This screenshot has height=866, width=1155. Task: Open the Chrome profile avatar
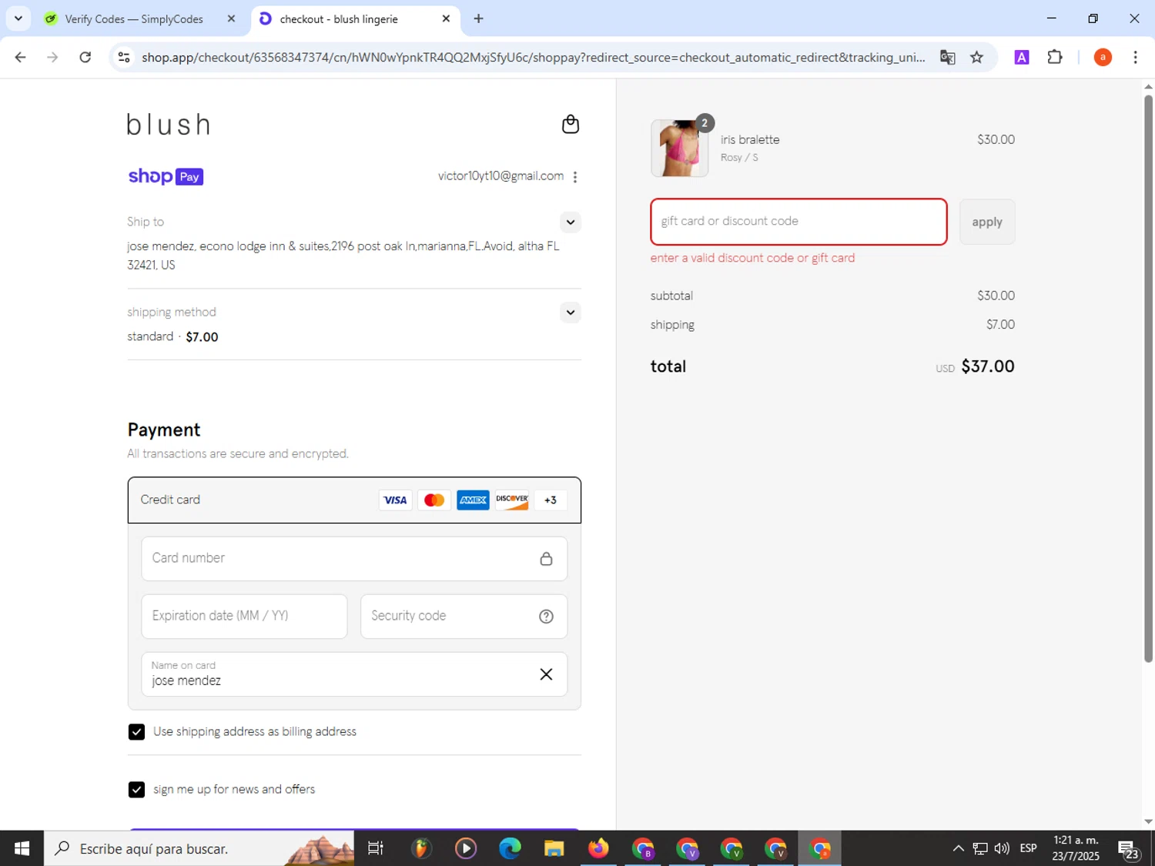(x=1103, y=58)
